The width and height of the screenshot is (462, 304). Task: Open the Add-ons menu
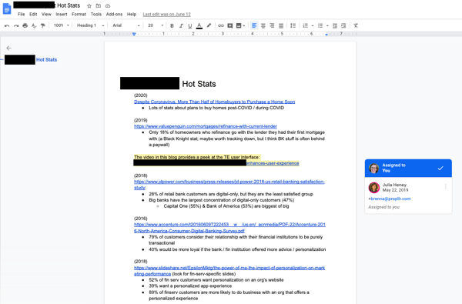(x=114, y=14)
